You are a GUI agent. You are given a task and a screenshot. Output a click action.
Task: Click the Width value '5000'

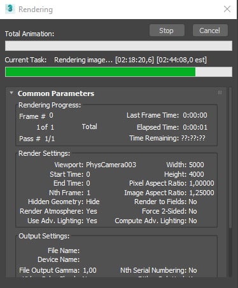coord(197,165)
